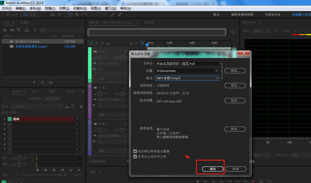This screenshot has width=311, height=183.
Task: Click the 文件名 file name input field
Action: 187,63
